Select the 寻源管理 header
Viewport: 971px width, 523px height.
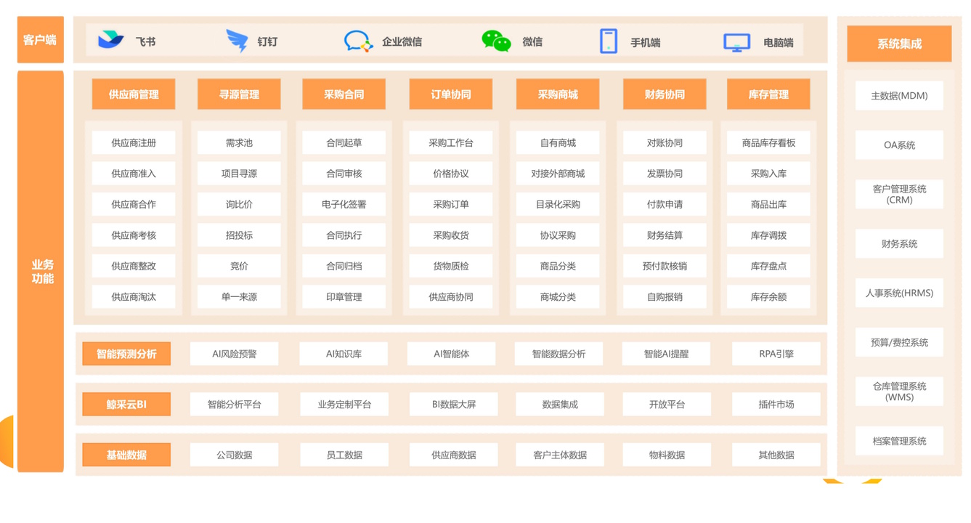pos(239,94)
